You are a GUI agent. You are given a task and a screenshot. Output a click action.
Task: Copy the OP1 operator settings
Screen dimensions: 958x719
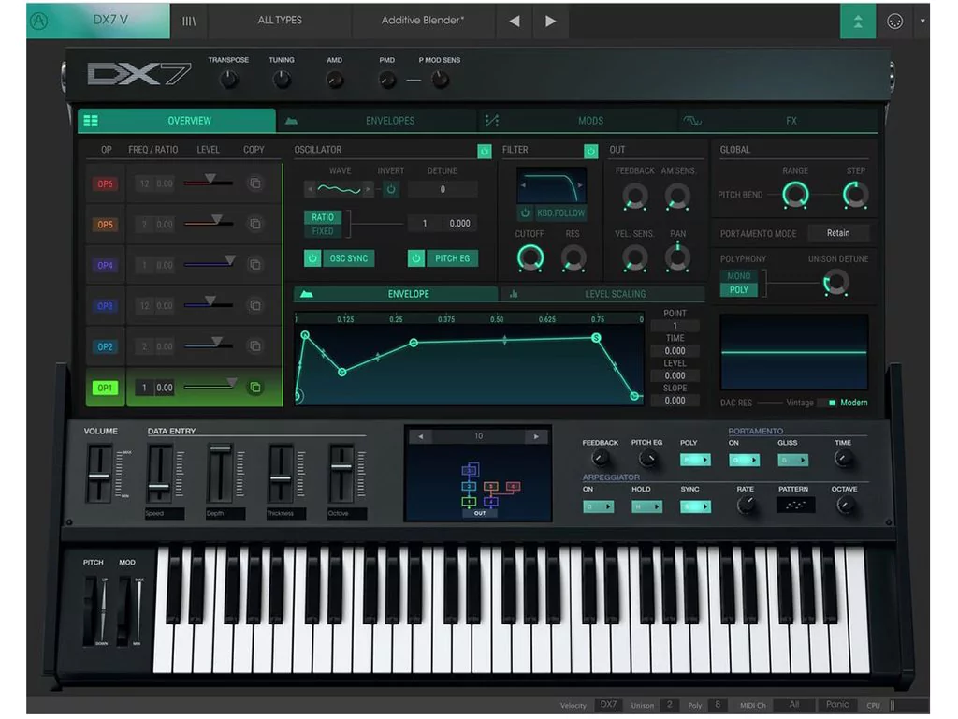pos(255,387)
